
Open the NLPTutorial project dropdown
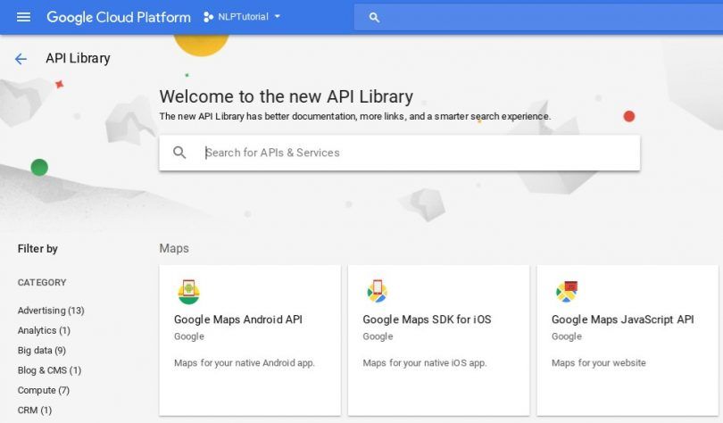[242, 17]
